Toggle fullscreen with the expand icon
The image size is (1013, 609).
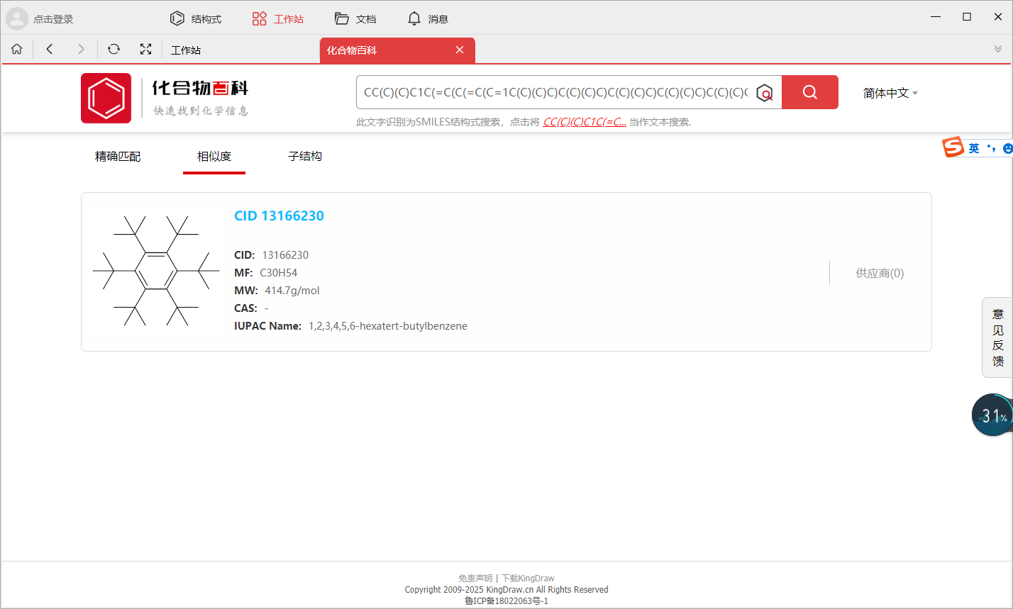(x=145, y=49)
